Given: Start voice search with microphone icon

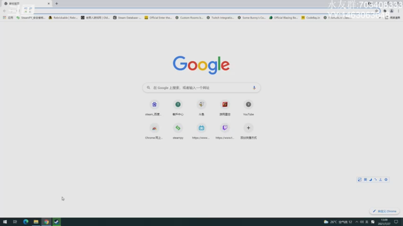Looking at the screenshot, I should [x=254, y=87].
